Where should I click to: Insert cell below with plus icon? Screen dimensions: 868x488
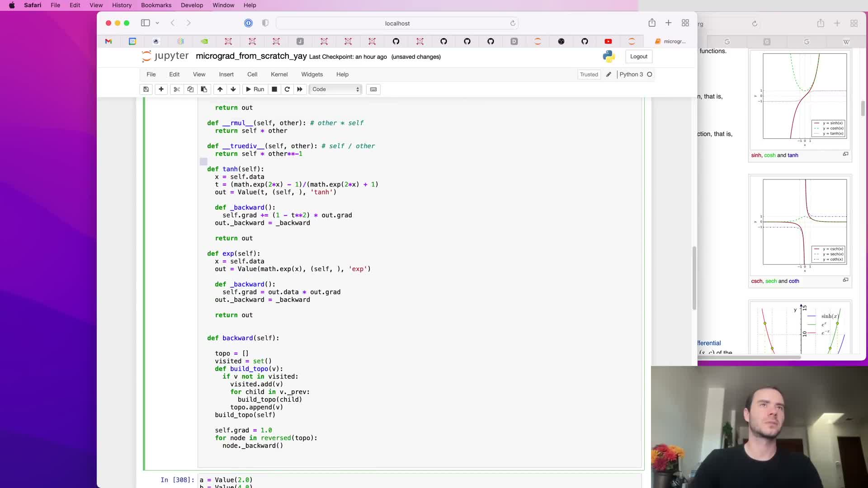161,89
